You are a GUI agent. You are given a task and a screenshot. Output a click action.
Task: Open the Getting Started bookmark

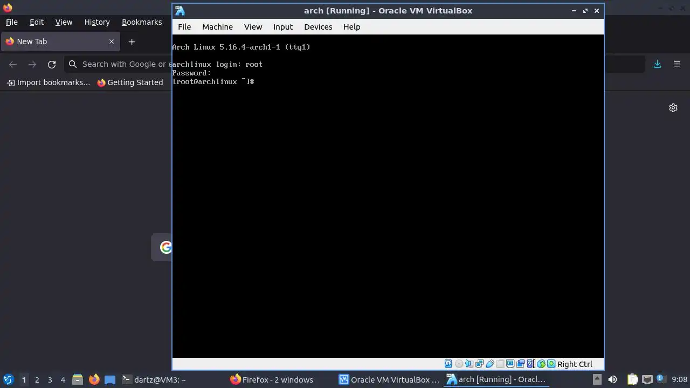(x=130, y=82)
